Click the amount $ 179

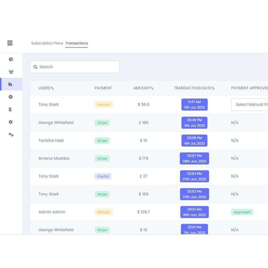coord(144,158)
